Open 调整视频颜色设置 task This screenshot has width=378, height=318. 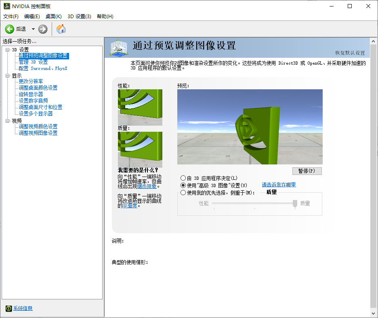[38, 126]
